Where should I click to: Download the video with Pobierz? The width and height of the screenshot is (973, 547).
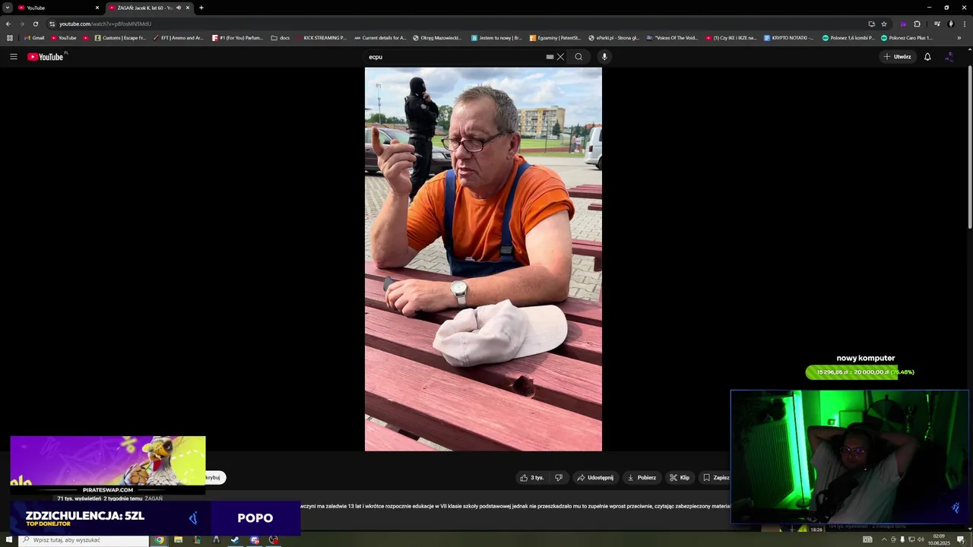tap(642, 478)
